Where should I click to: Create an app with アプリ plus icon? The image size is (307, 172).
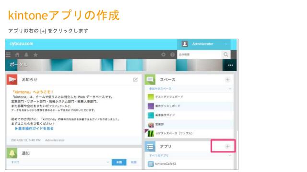point(227,147)
